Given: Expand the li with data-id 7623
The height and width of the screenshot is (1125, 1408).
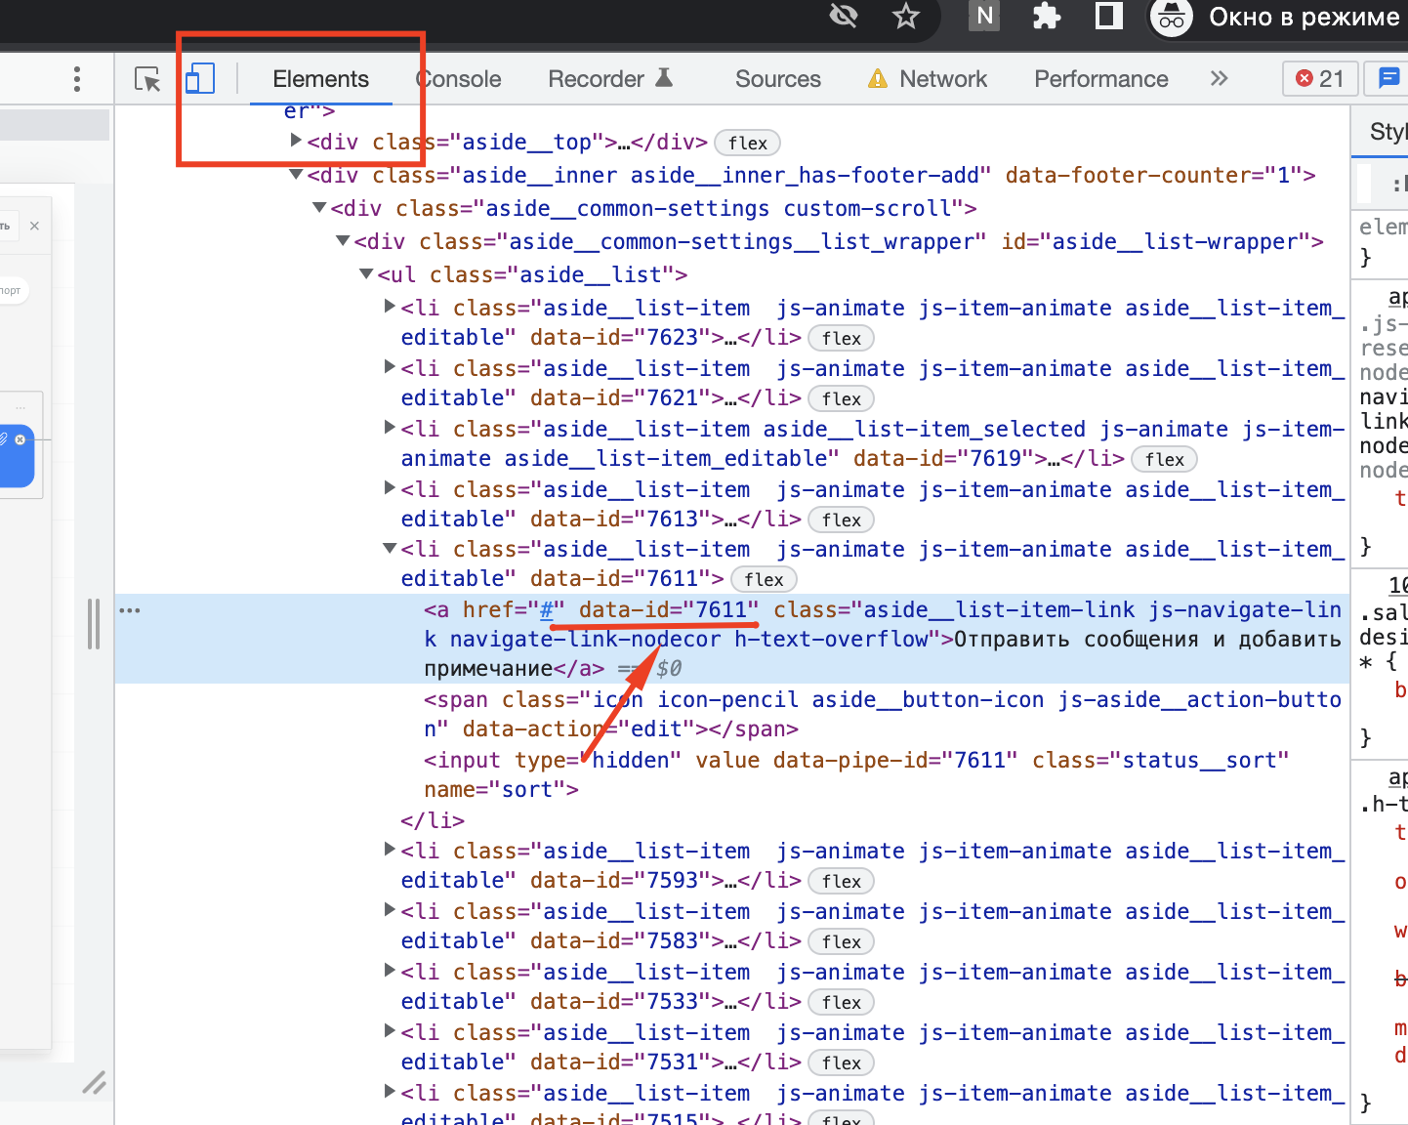Looking at the screenshot, I should tap(390, 307).
